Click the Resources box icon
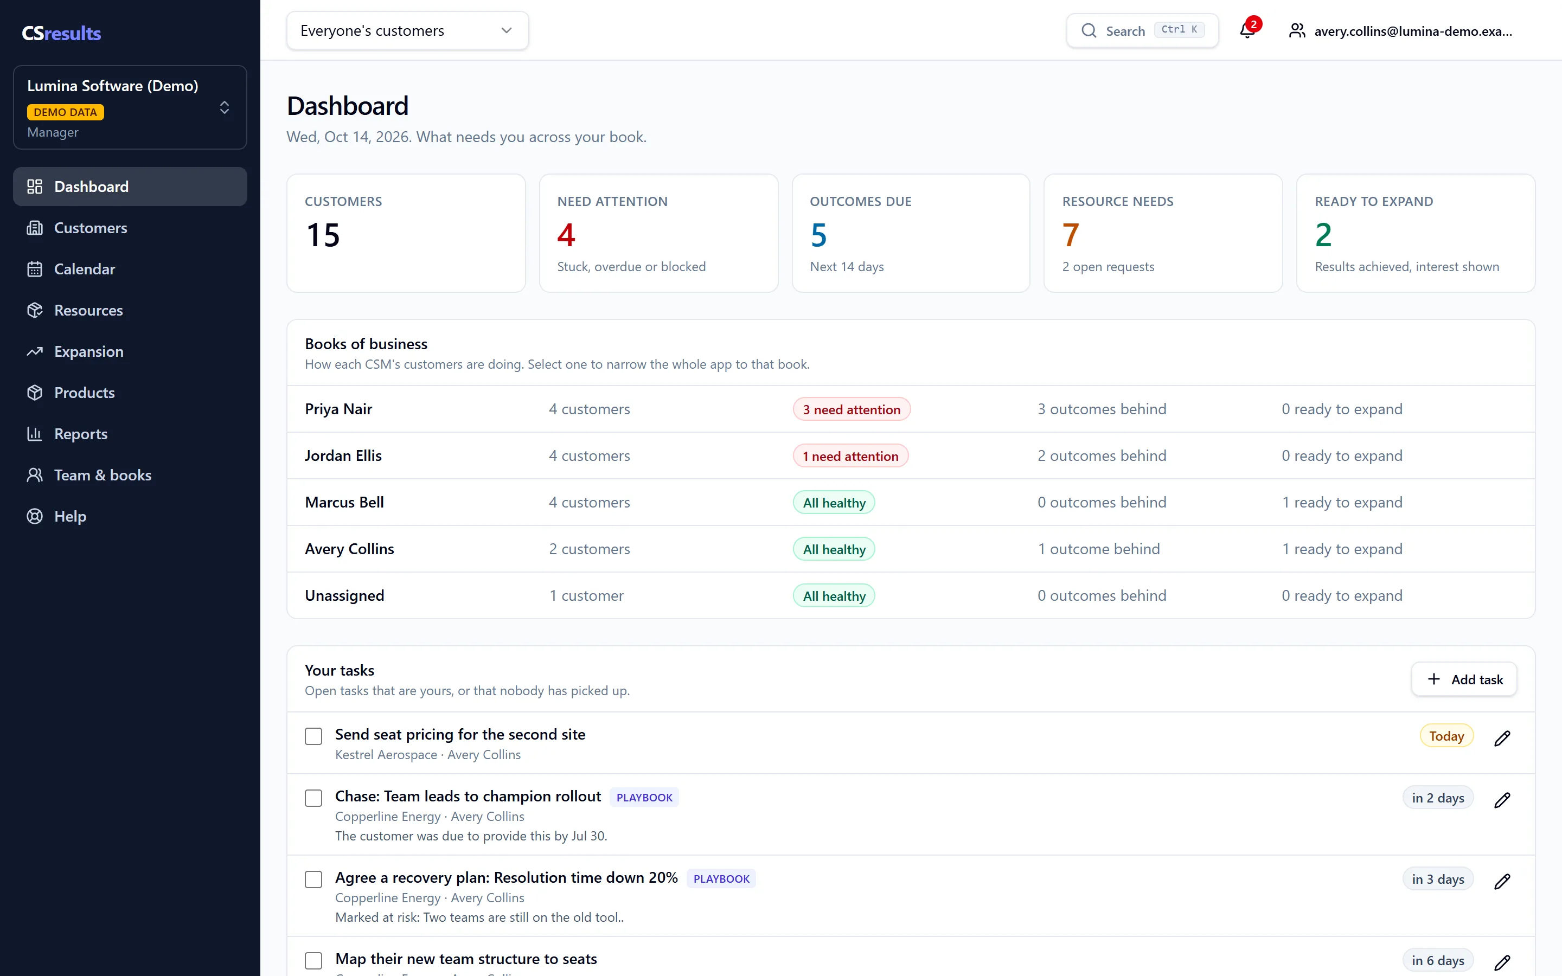Screen dimensions: 1562x976 [x=35, y=311]
